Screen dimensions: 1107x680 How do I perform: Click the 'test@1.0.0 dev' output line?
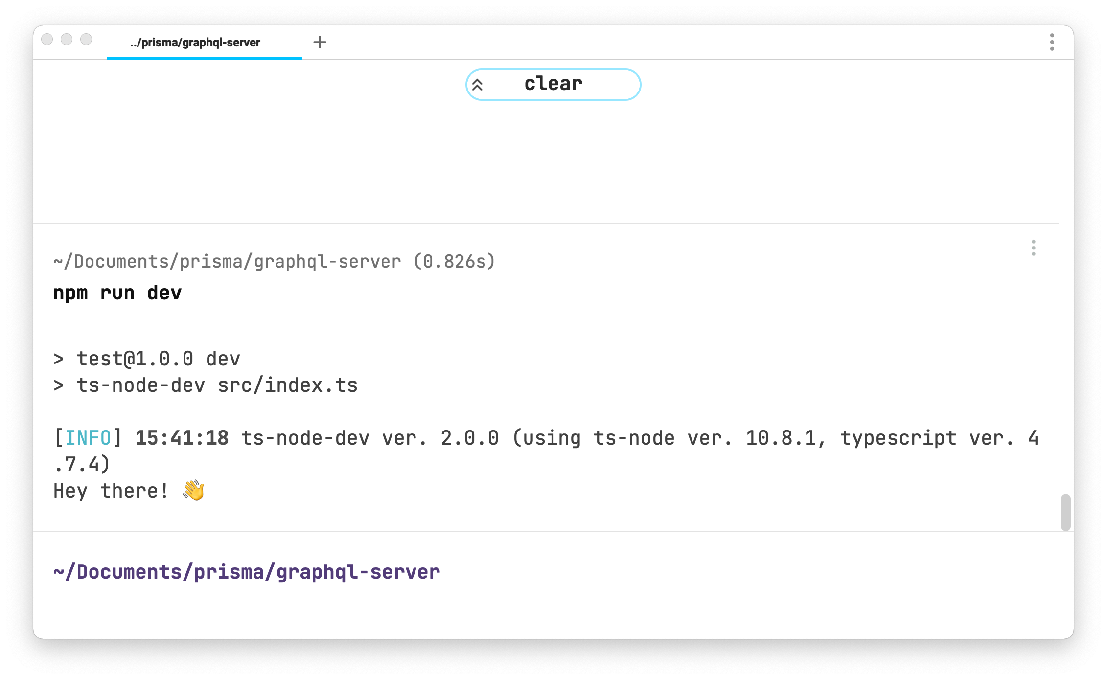click(158, 359)
